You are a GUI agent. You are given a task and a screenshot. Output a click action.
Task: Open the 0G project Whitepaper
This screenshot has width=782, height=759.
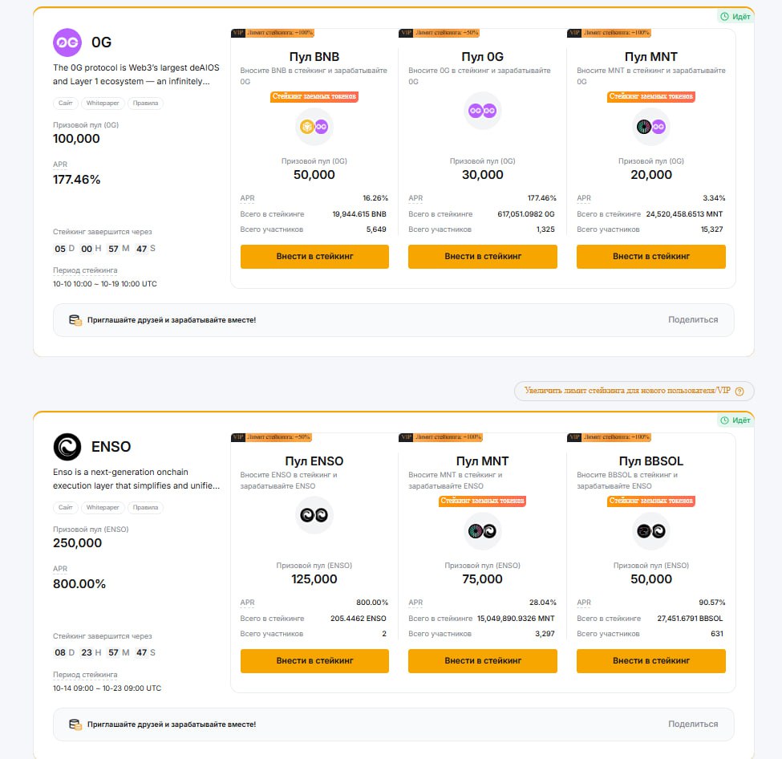pos(103,103)
